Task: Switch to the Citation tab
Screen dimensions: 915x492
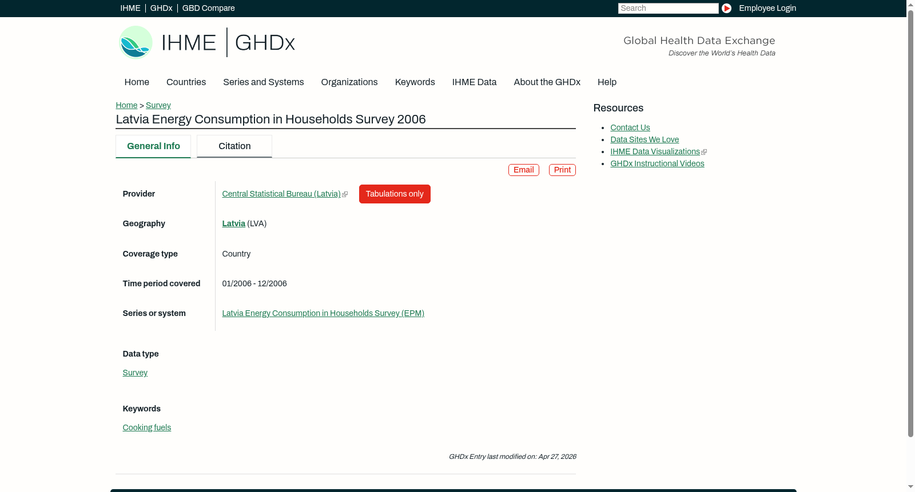Action: coord(234,146)
